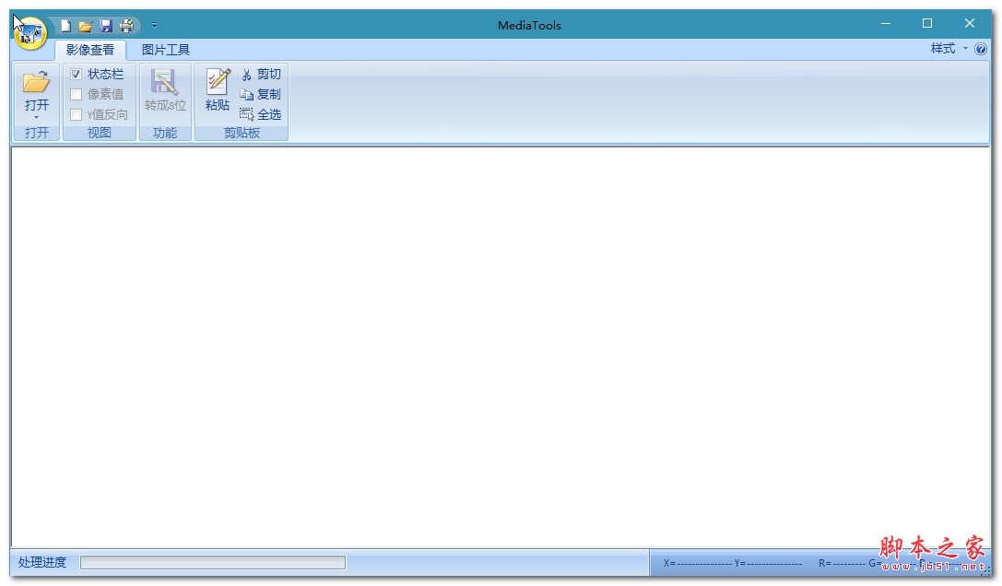The height and width of the screenshot is (586, 1002).
Task: Uncheck the 状态栏 checkbox
Action: tap(76, 75)
